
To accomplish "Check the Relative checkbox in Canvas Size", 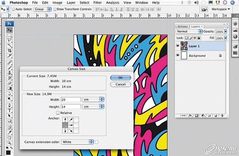I will (x=58, y=113).
